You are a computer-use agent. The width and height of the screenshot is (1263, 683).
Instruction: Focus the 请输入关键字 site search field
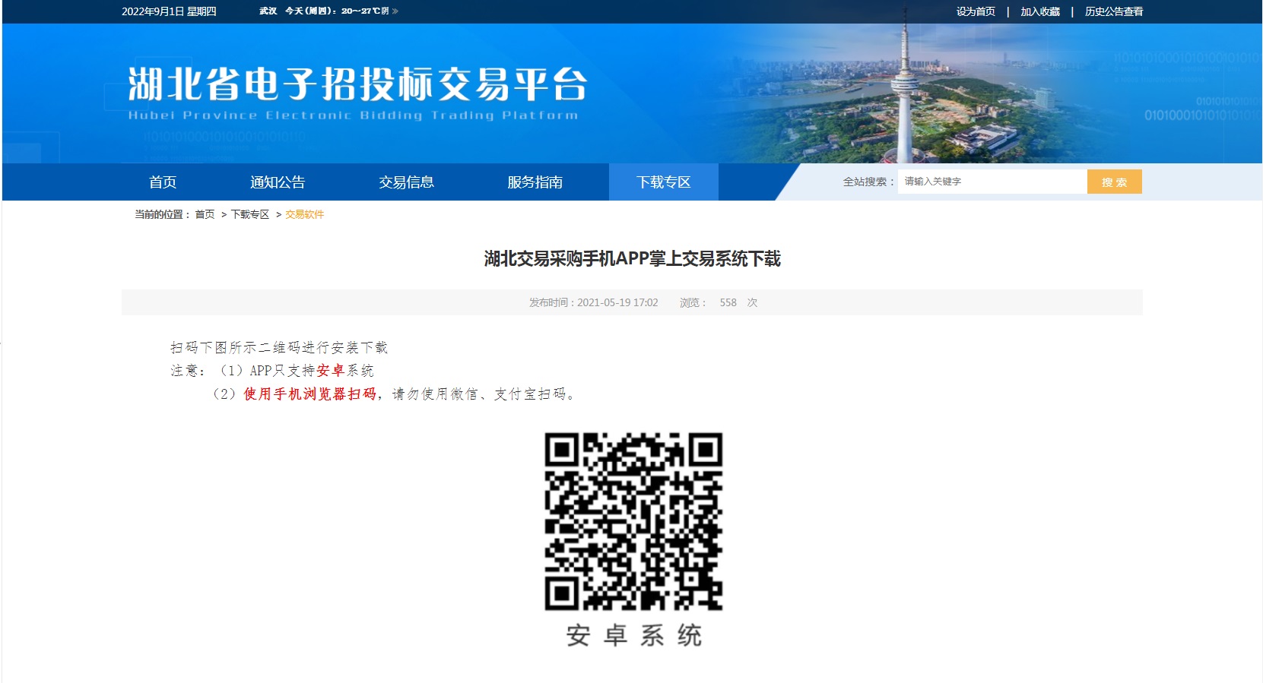coord(992,182)
